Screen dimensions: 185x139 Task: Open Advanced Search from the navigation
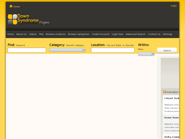click(x=136, y=34)
